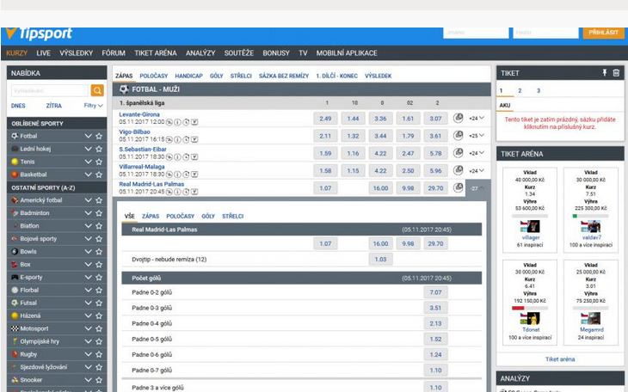Click Tdonat's red inspiration progress bar
Image resolution: width=628 pixels, height=392 pixels.
[x=530, y=308]
